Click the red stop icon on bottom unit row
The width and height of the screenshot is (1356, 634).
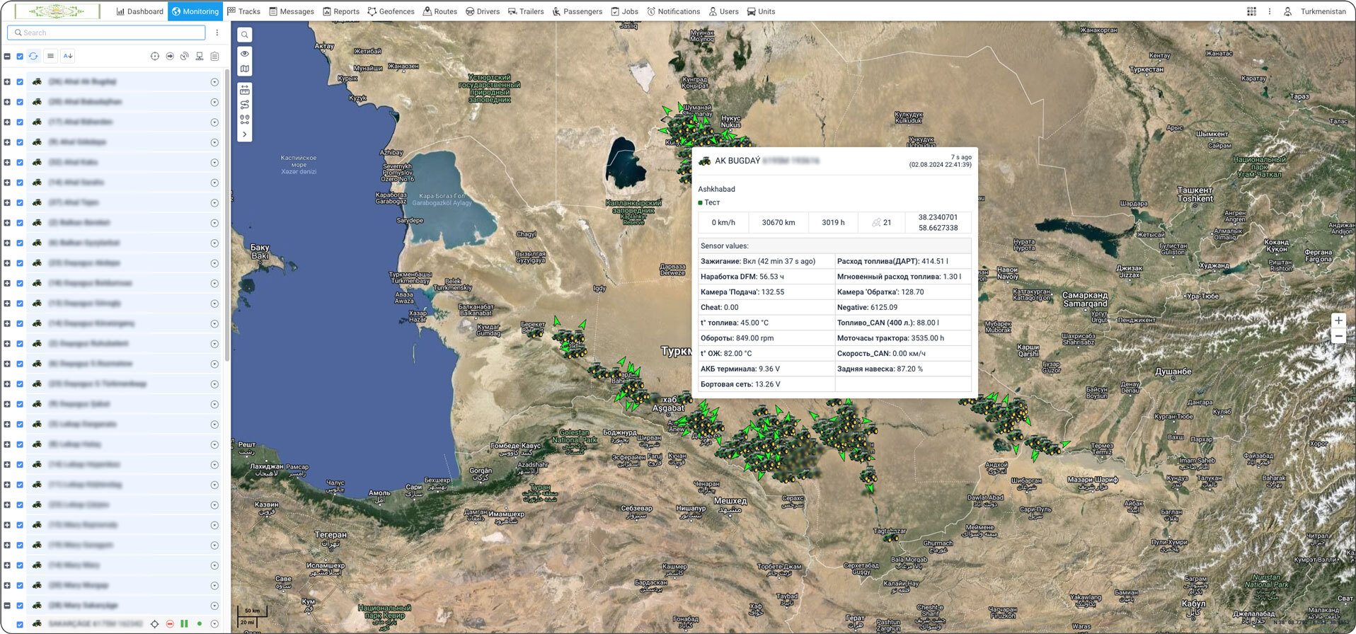tap(170, 623)
